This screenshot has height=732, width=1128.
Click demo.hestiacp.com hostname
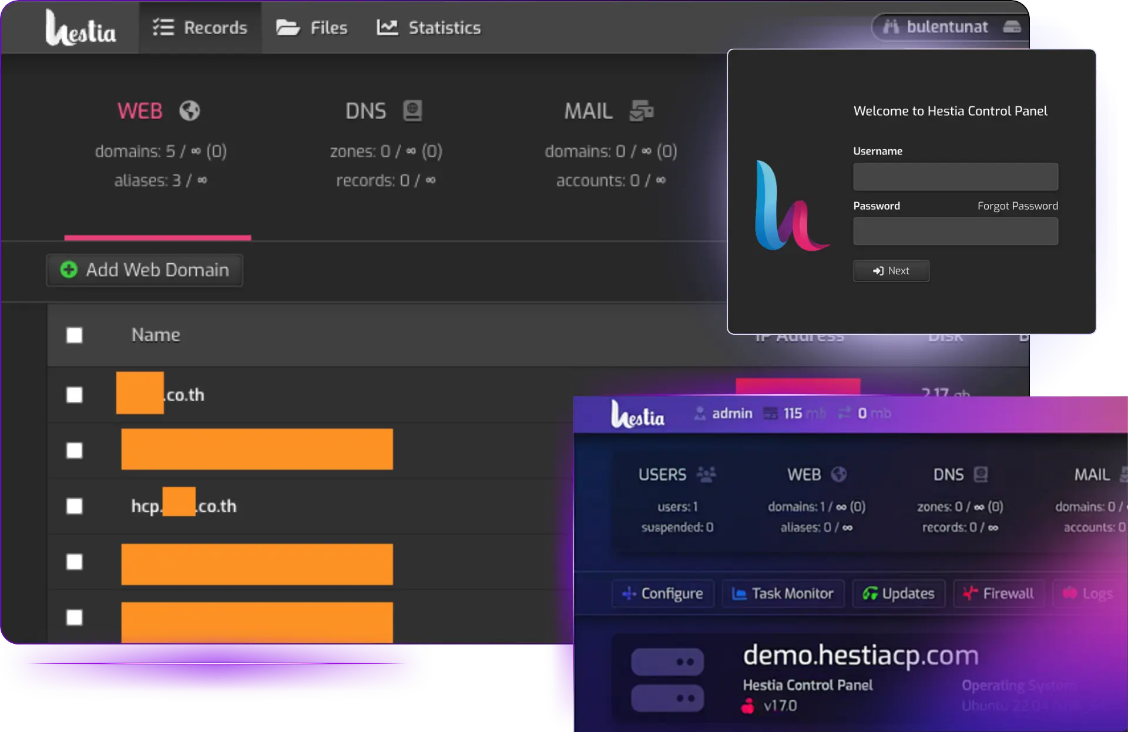[x=861, y=656]
